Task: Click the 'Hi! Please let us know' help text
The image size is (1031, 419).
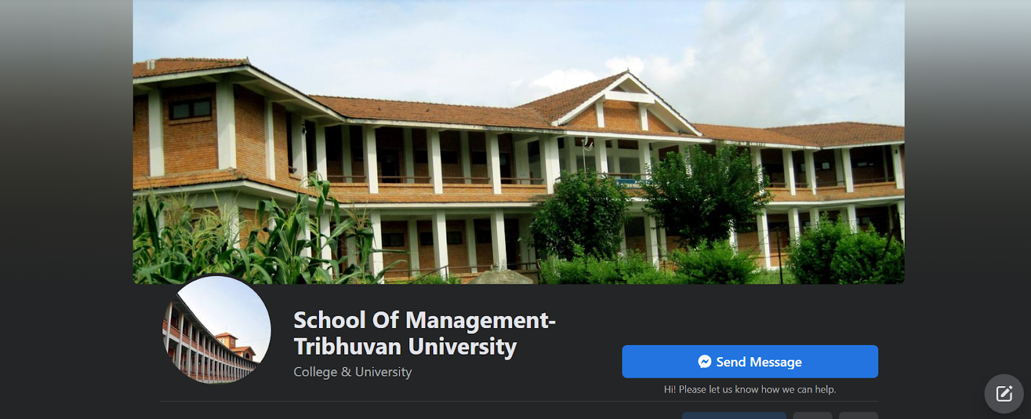Action: point(750,389)
